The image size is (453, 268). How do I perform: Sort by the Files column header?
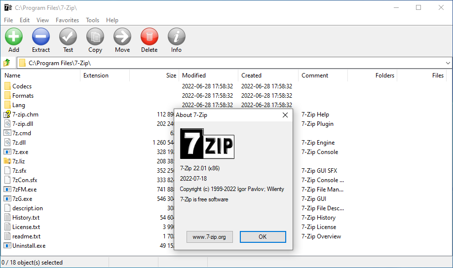coord(422,76)
